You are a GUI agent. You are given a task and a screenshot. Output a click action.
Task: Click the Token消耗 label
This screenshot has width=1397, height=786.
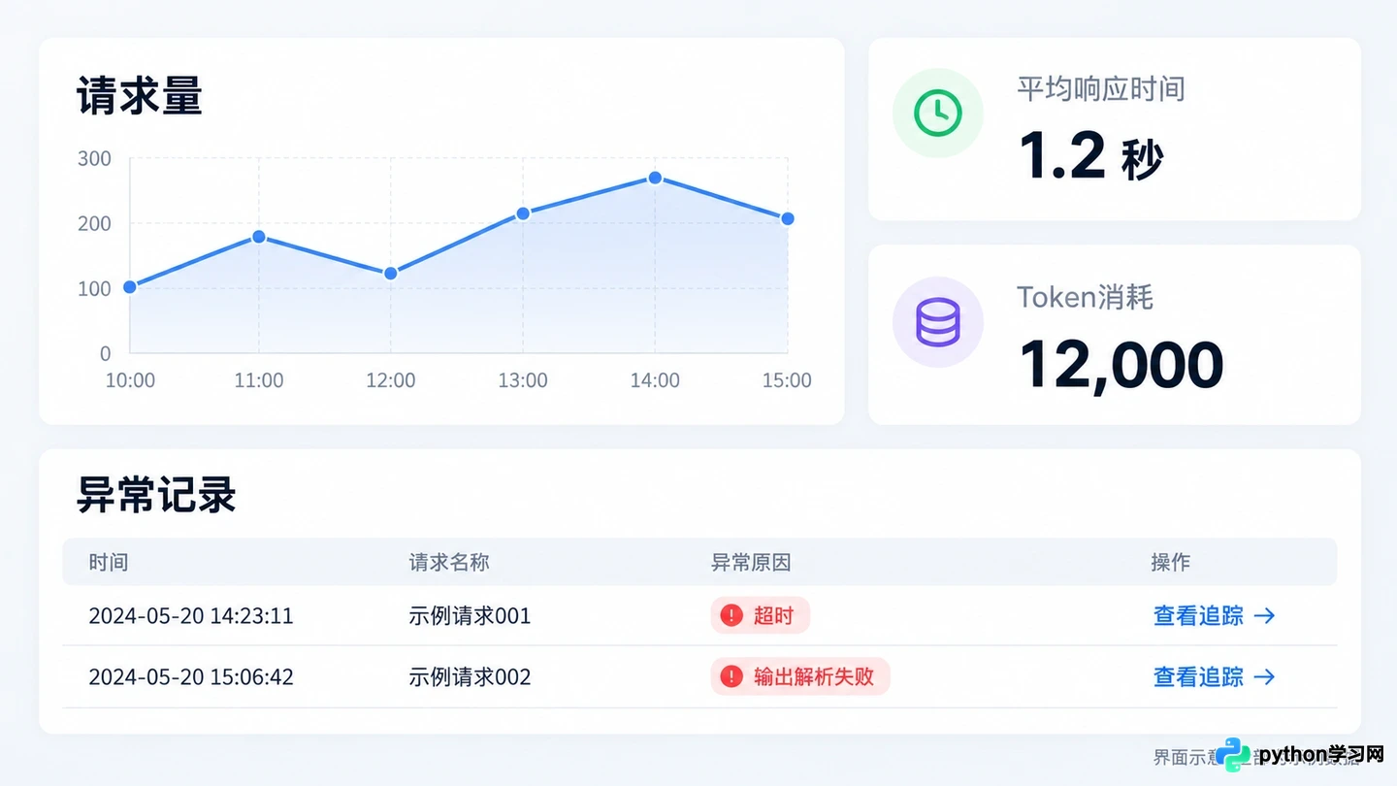(x=1085, y=297)
